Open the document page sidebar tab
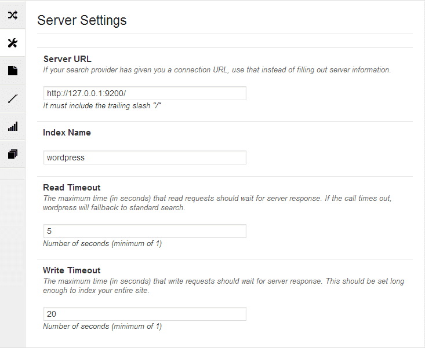This screenshot has height=348, width=425. pos(13,71)
